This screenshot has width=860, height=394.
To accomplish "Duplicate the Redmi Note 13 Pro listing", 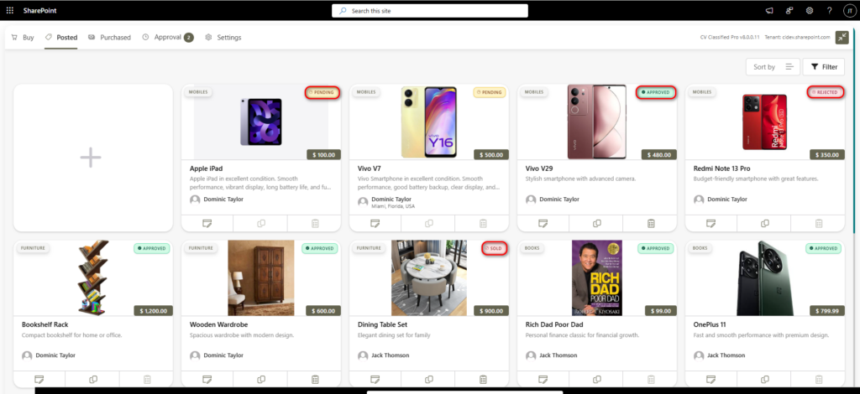I will (764, 223).
